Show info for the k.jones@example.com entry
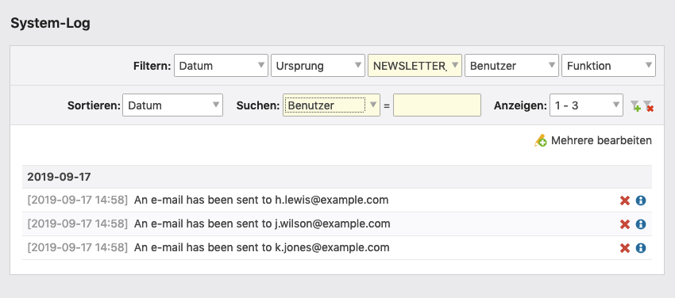The image size is (675, 298). (641, 248)
